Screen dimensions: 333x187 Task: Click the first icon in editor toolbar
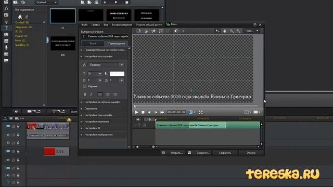pyautogui.click(x=139, y=31)
